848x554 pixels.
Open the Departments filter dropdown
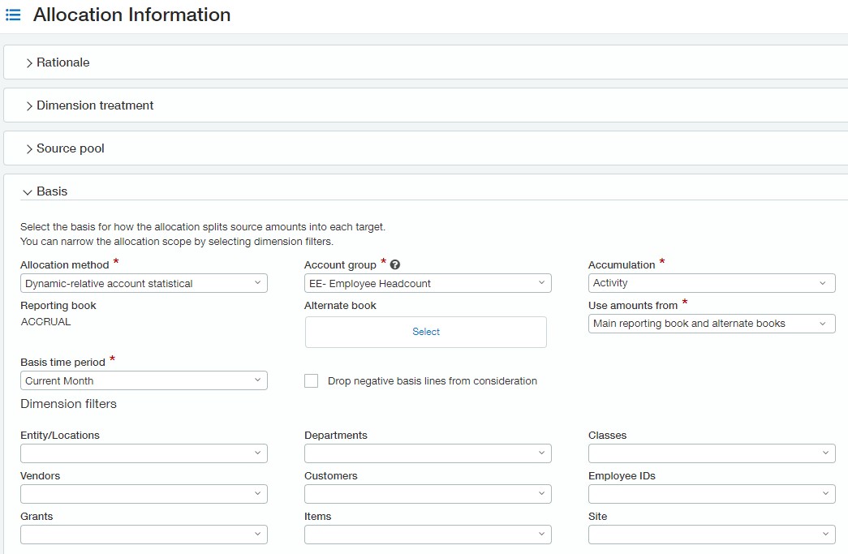coord(428,453)
